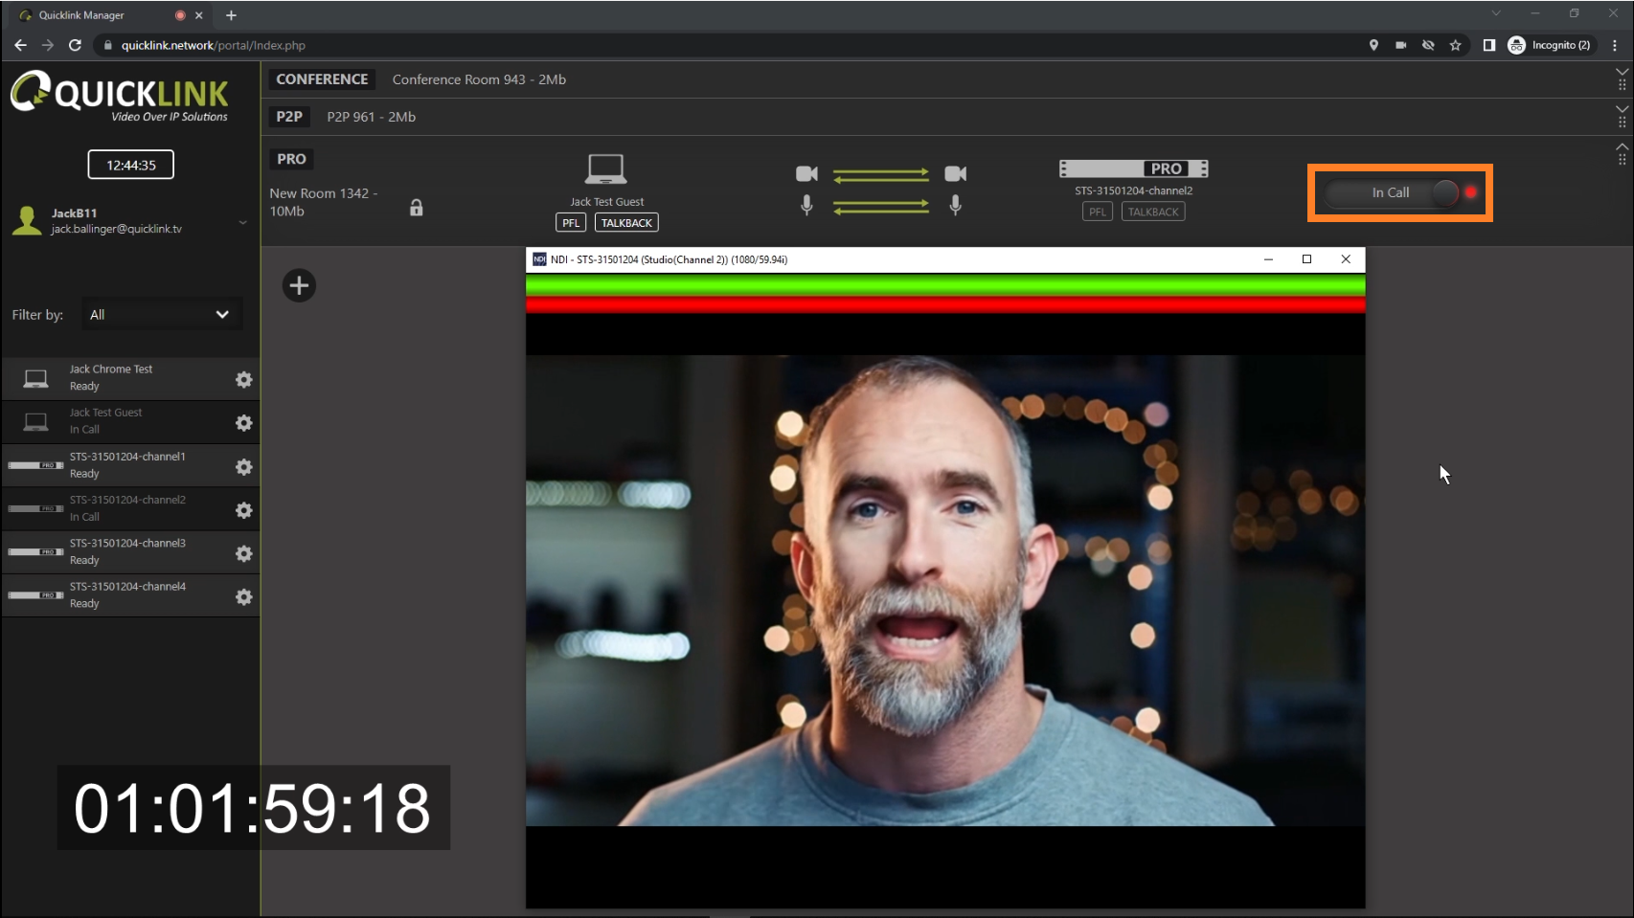This screenshot has height=918, width=1634.
Task: Click the browser address bar URL
Action: point(213,45)
